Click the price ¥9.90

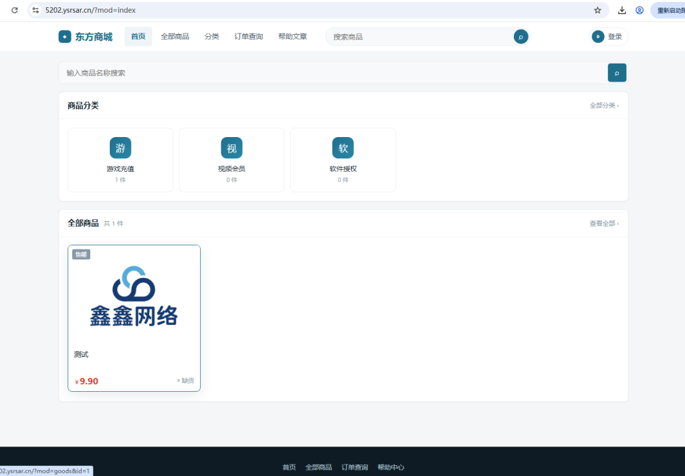[86, 381]
